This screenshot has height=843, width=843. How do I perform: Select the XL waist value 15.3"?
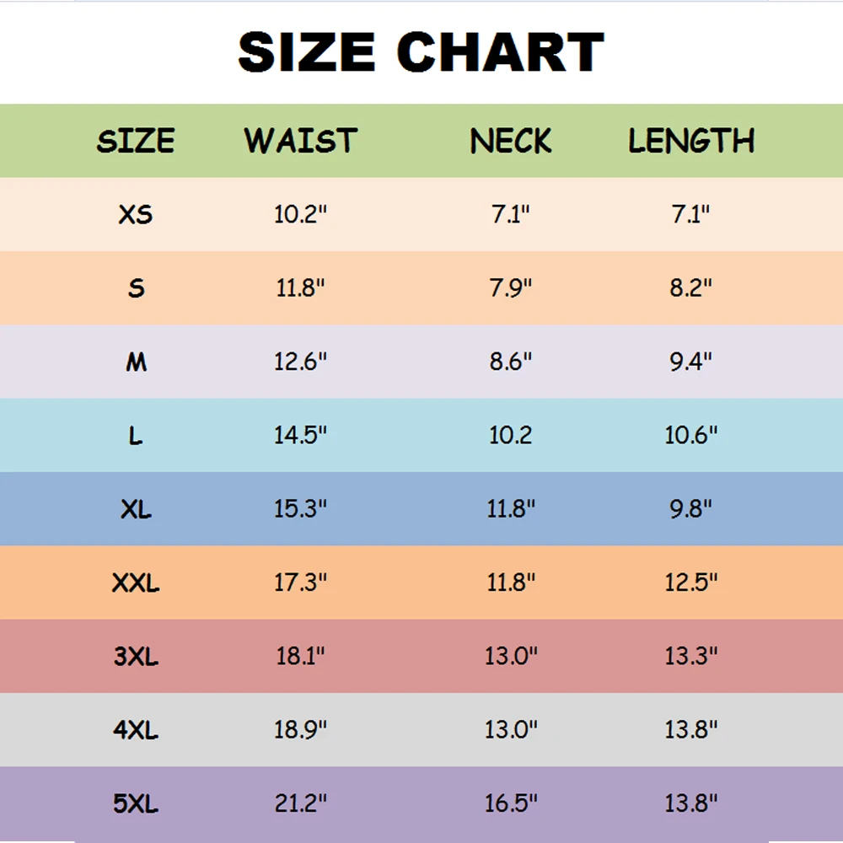300,509
